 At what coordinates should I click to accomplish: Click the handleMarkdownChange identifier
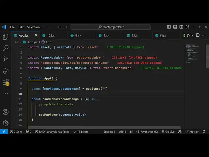pyautogui.click(x=60, y=99)
